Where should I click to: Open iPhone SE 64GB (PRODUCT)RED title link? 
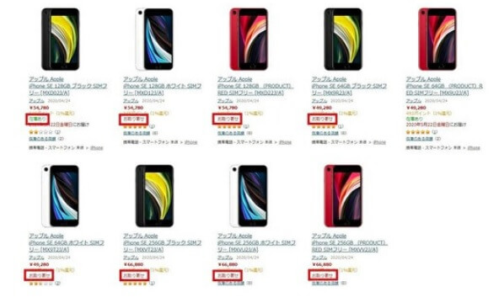[444, 89]
